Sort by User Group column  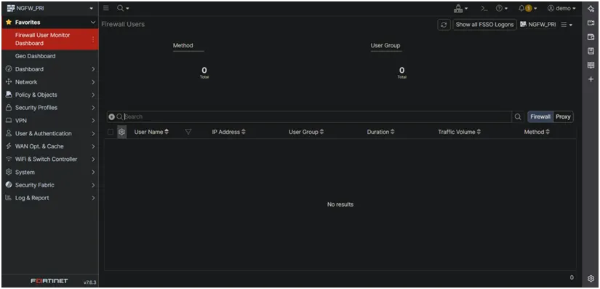pyautogui.click(x=306, y=132)
